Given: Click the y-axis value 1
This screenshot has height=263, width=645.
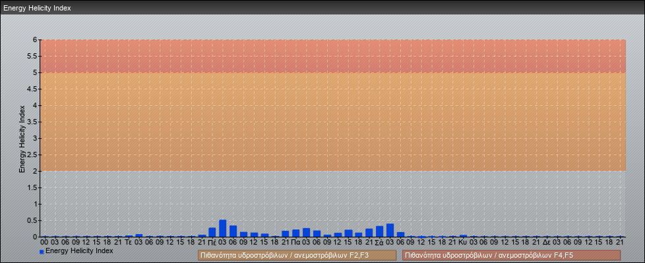Looking at the screenshot, I should (36, 204).
